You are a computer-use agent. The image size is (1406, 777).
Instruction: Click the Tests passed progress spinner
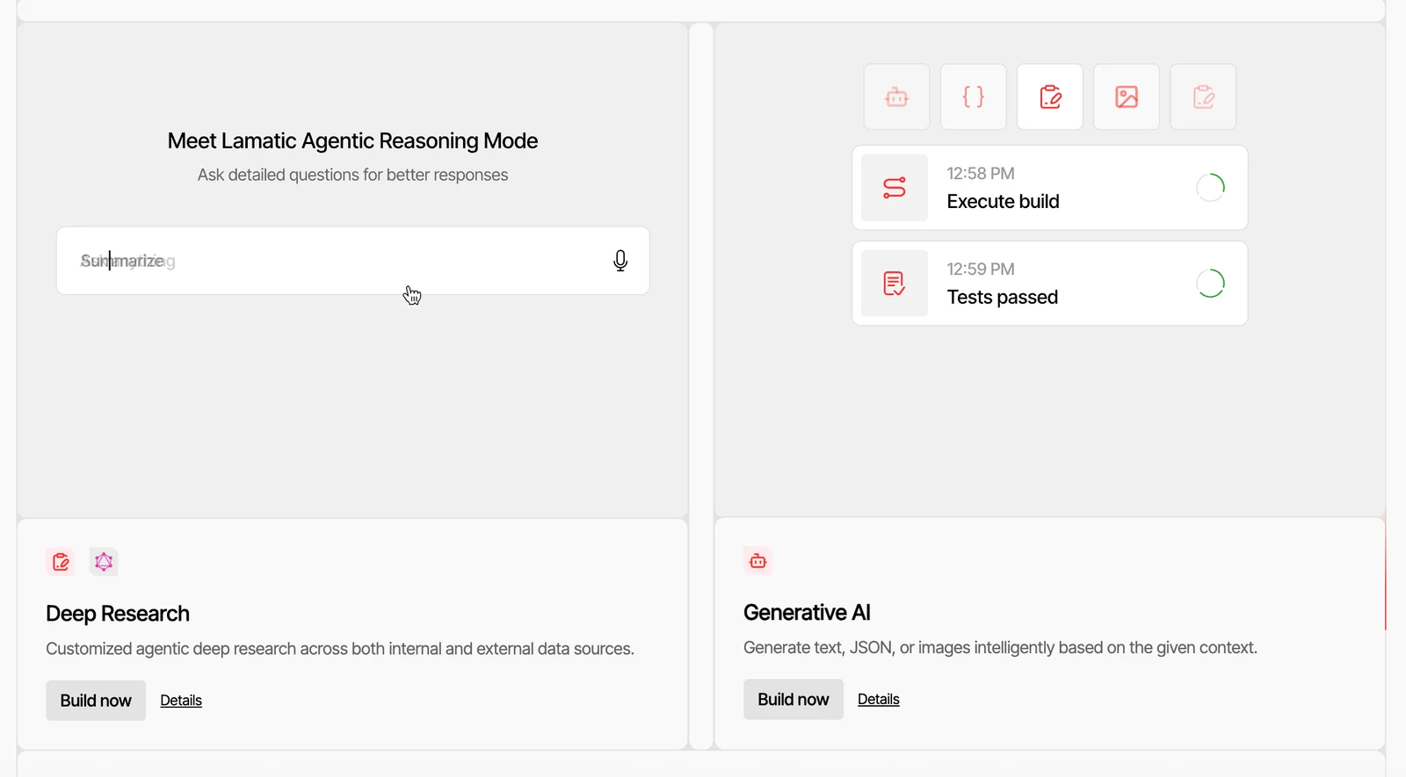click(x=1210, y=284)
